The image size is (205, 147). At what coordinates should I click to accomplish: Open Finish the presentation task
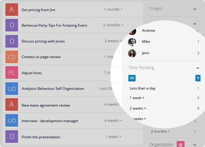41,137
